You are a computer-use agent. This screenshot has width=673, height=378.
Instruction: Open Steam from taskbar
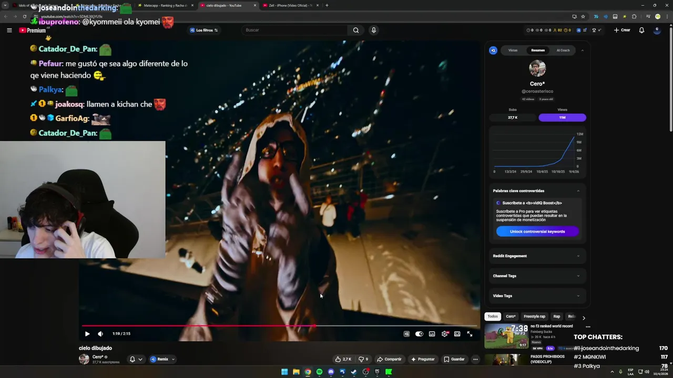[354, 372]
